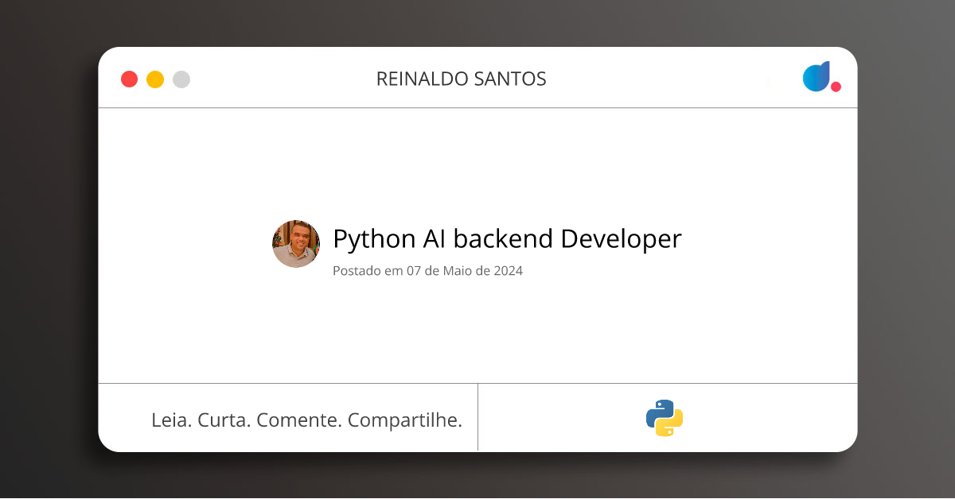
Task: Click the divider between footer sections
Action: pos(477,417)
